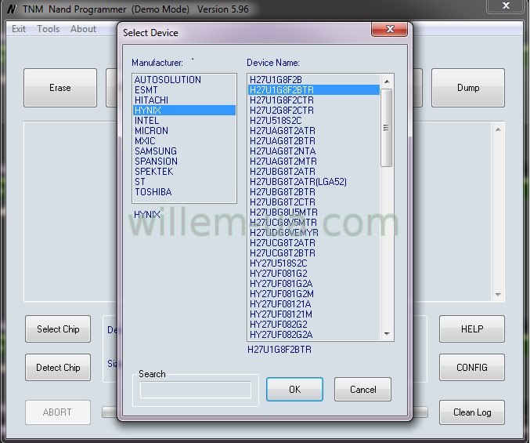The width and height of the screenshot is (530, 443).
Task: Select device HY27UF08121A
Action: tap(314, 304)
